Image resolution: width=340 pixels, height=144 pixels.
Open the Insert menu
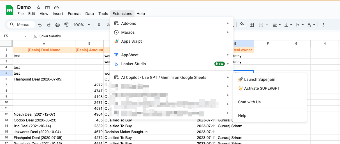[x=58, y=14]
